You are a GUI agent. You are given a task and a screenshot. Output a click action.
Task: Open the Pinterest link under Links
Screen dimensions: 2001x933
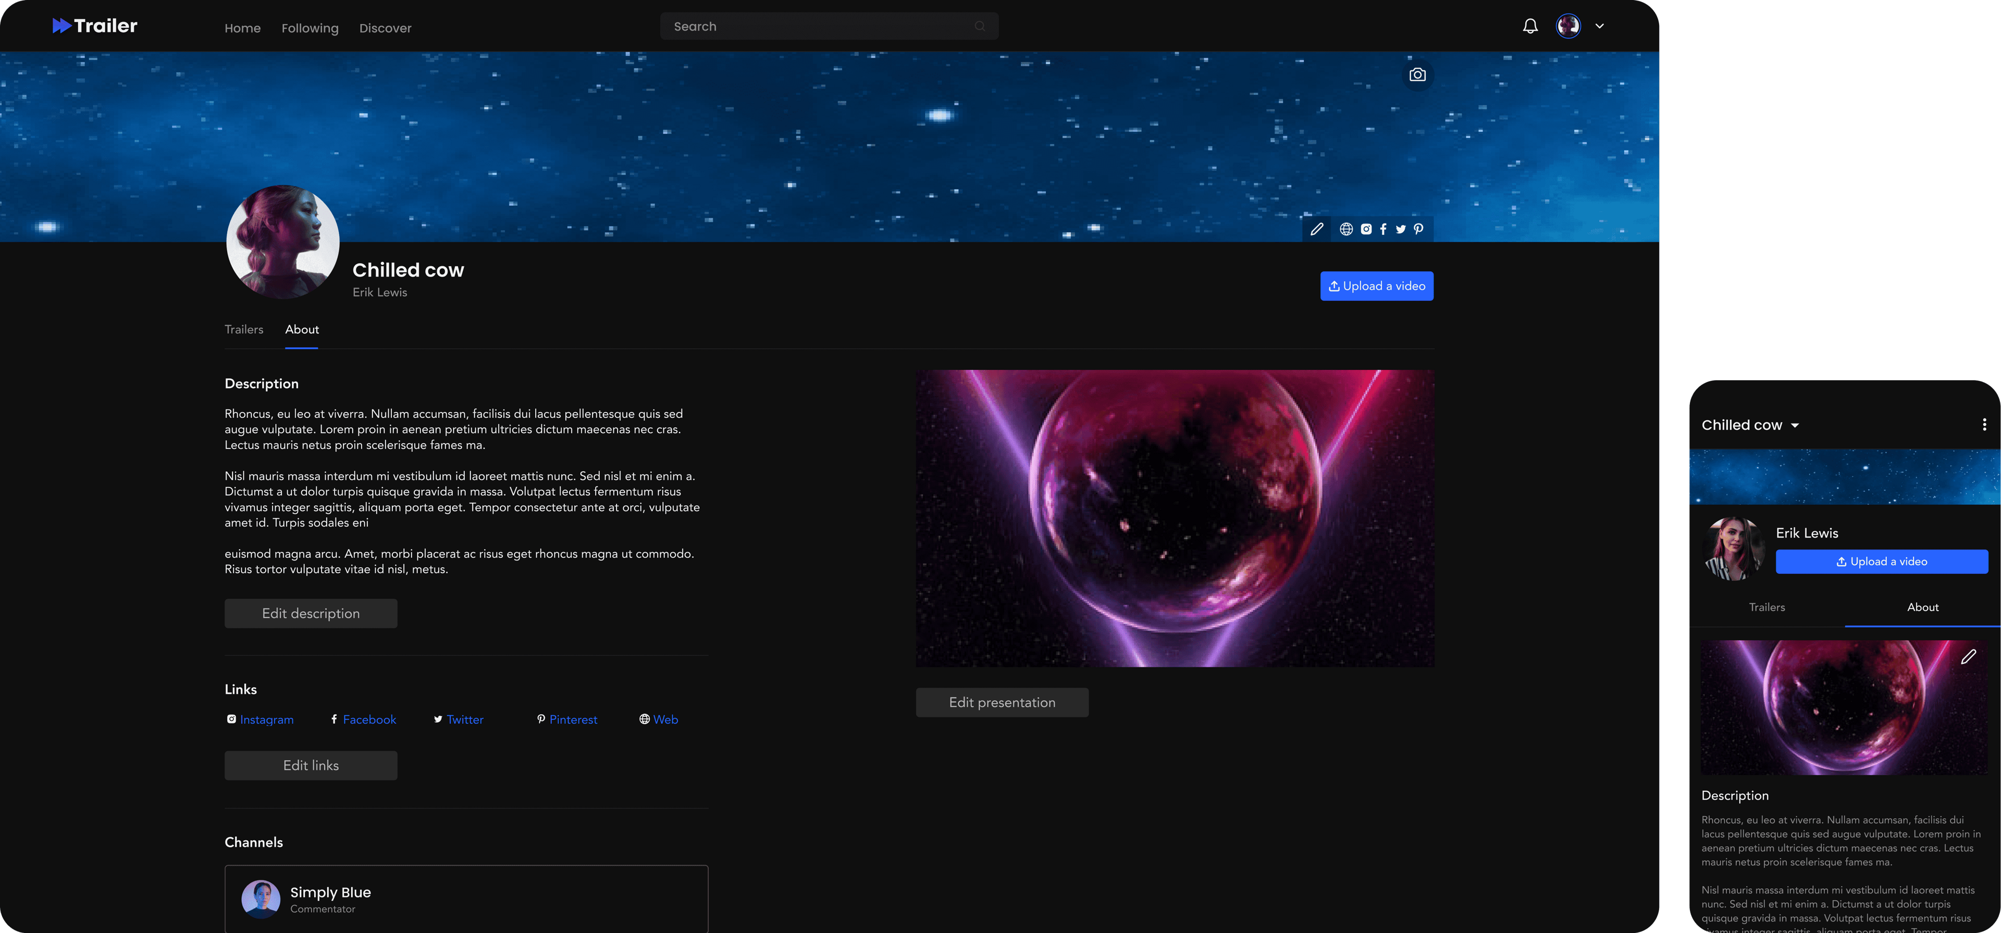pyautogui.click(x=567, y=719)
